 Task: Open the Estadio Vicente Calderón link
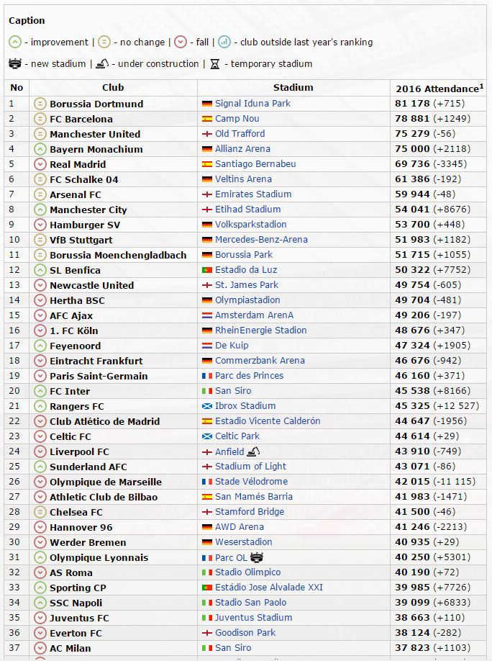click(x=268, y=421)
